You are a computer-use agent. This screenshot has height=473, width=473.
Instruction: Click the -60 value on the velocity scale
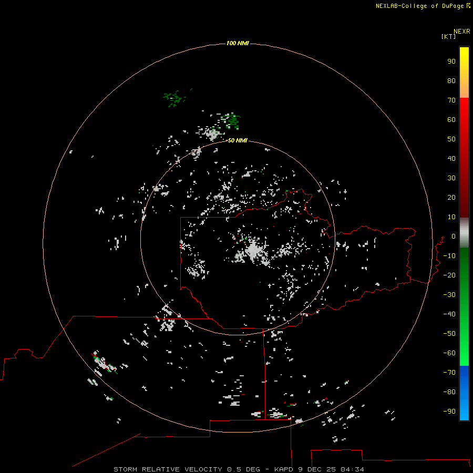(449, 353)
